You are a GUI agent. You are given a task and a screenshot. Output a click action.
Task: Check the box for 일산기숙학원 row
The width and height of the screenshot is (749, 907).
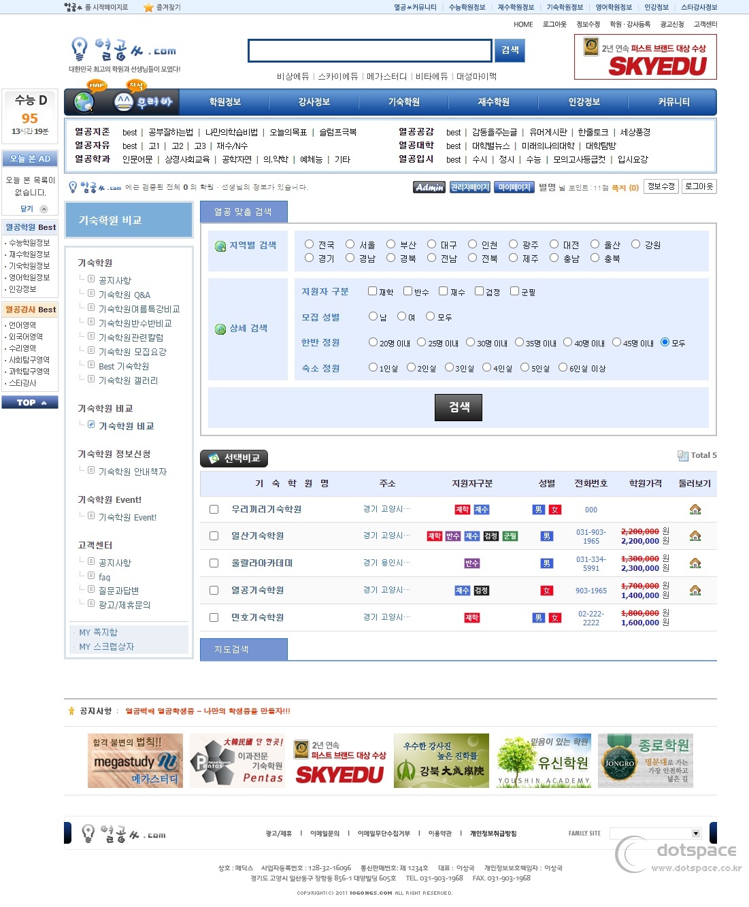click(214, 535)
